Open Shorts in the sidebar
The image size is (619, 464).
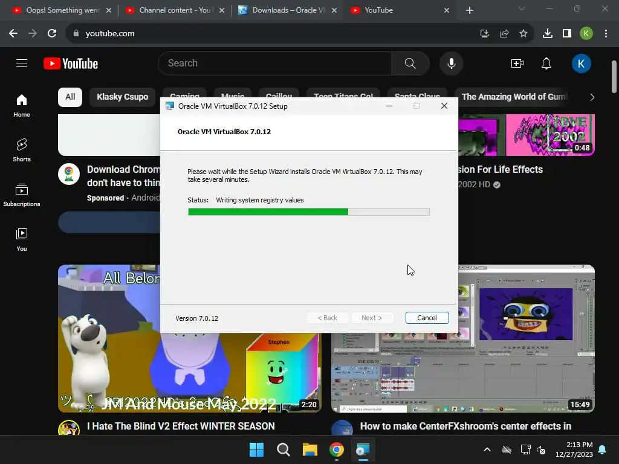point(22,150)
